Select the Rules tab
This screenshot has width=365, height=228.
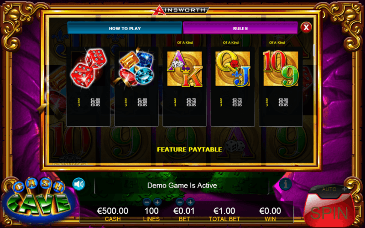(240, 28)
